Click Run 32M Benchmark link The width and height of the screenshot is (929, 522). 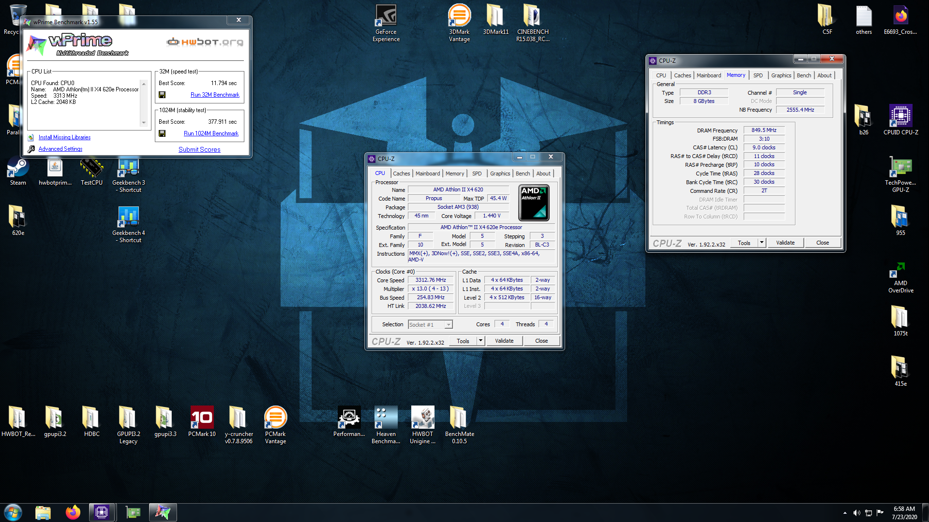click(x=215, y=95)
